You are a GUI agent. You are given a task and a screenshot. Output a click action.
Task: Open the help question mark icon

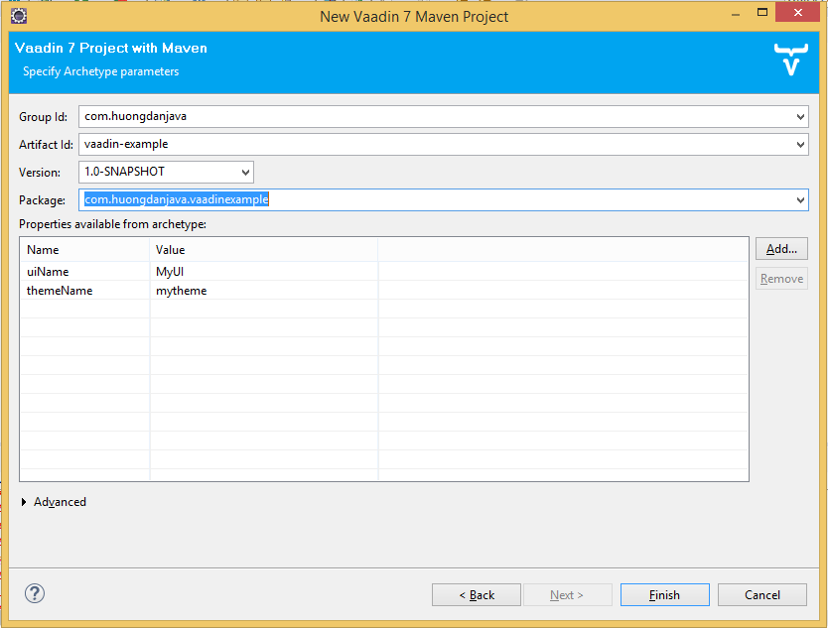35,593
